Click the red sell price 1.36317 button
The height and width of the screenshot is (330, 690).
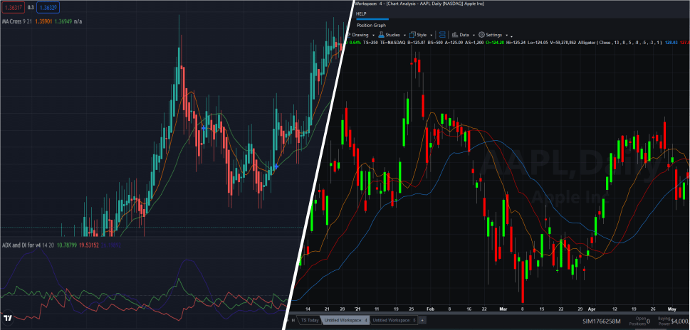(x=12, y=8)
